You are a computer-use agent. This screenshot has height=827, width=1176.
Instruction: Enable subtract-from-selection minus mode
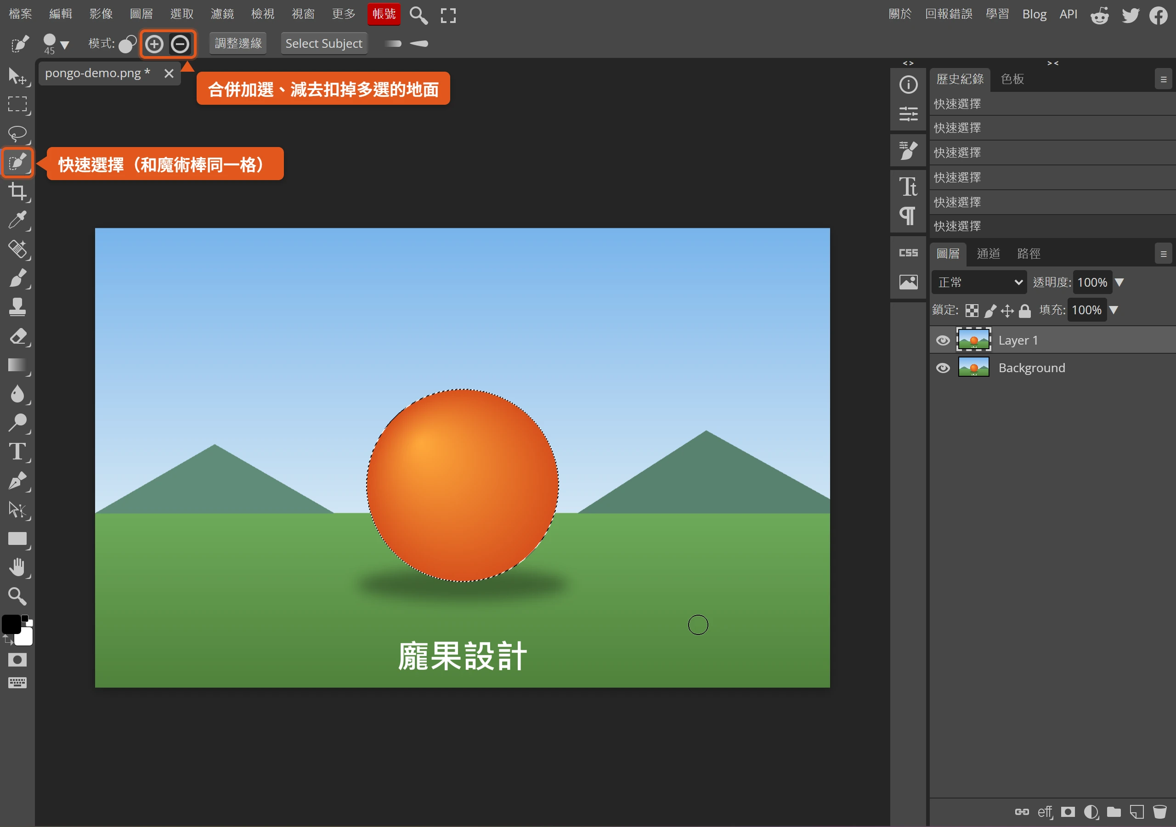pyautogui.click(x=180, y=44)
